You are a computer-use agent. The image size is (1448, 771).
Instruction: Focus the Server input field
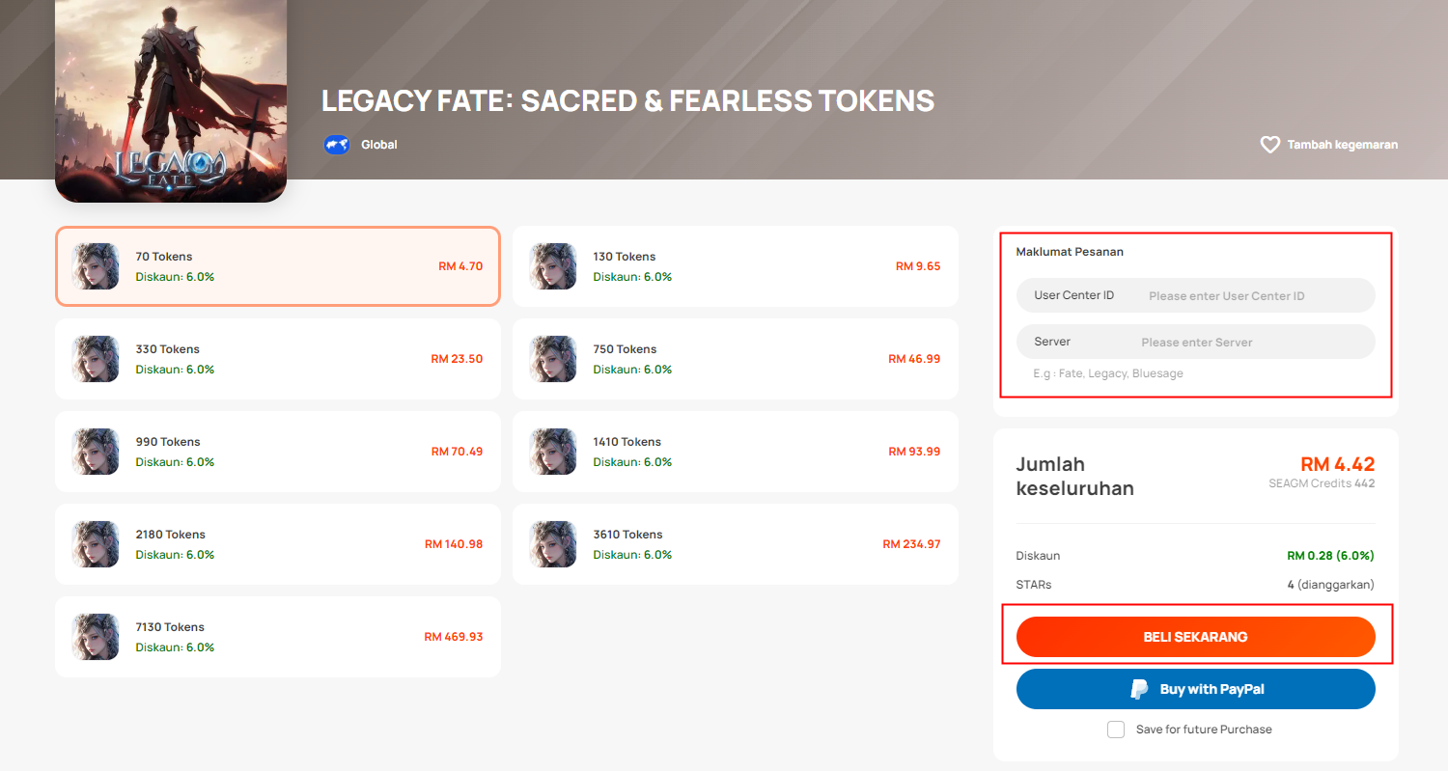tap(1196, 342)
